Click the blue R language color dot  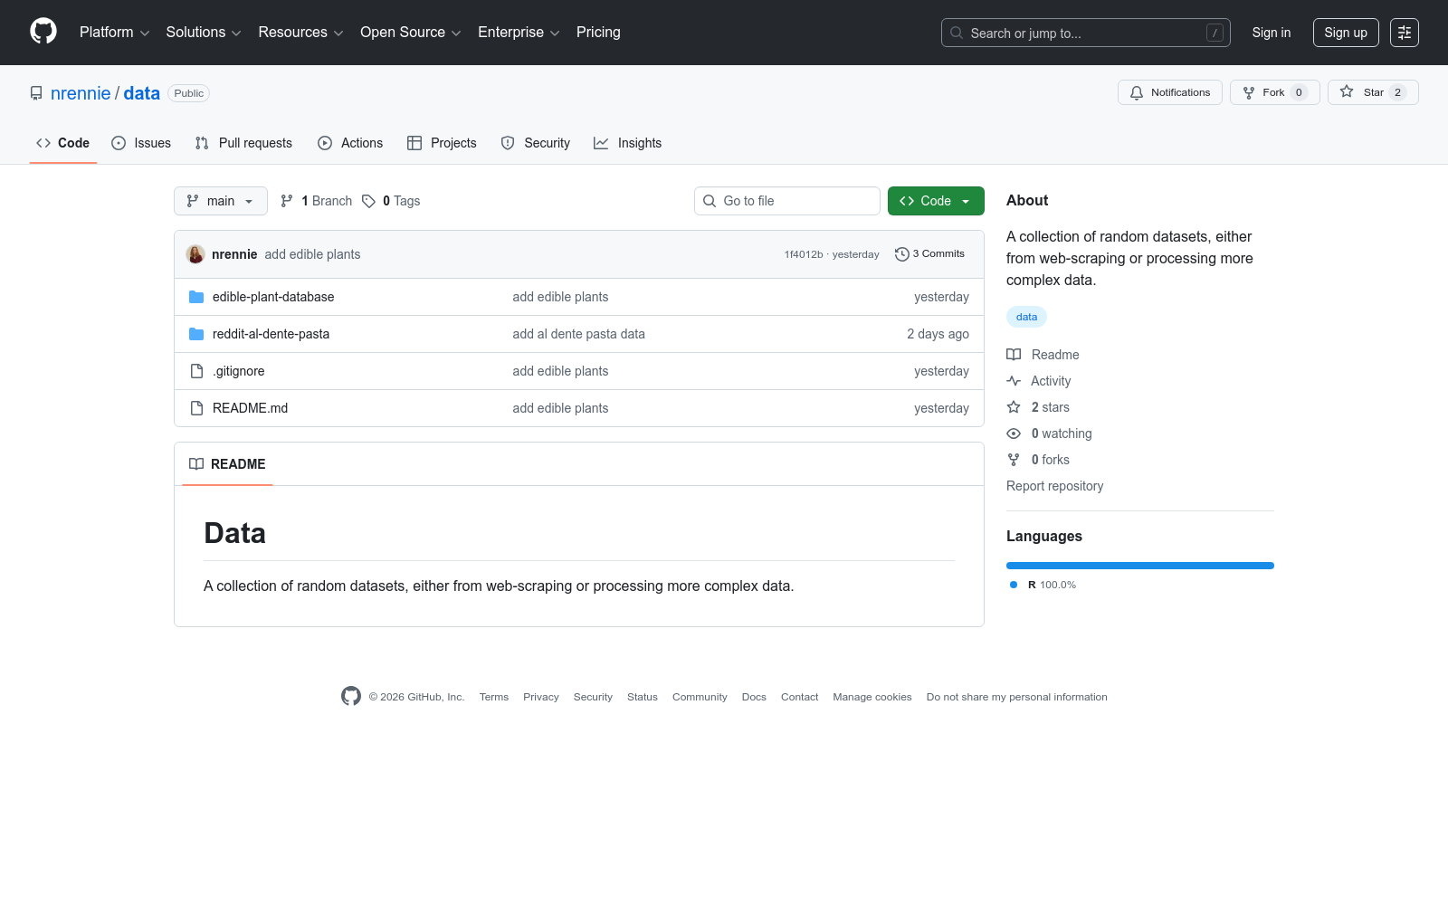[x=1014, y=585]
